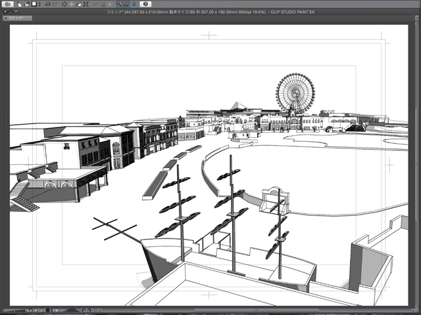Click the first greyed-out selection icon
The image size is (421, 315).
tap(95, 4)
